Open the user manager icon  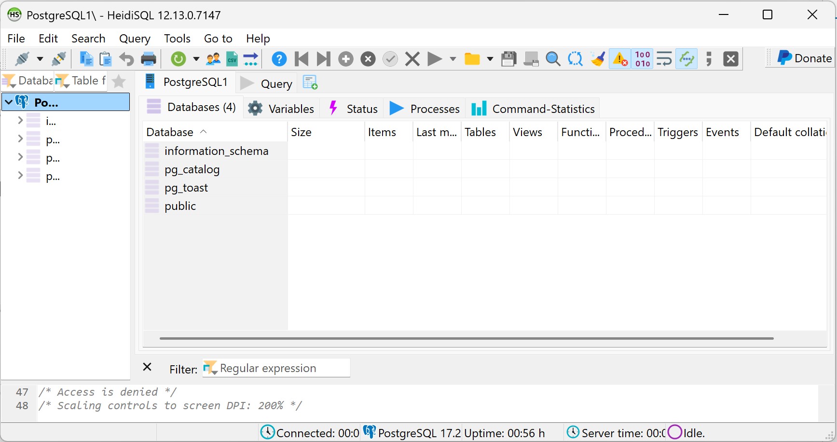click(x=213, y=59)
